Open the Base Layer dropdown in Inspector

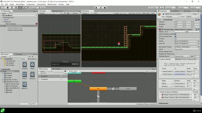pyautogui.click(x=187, y=49)
